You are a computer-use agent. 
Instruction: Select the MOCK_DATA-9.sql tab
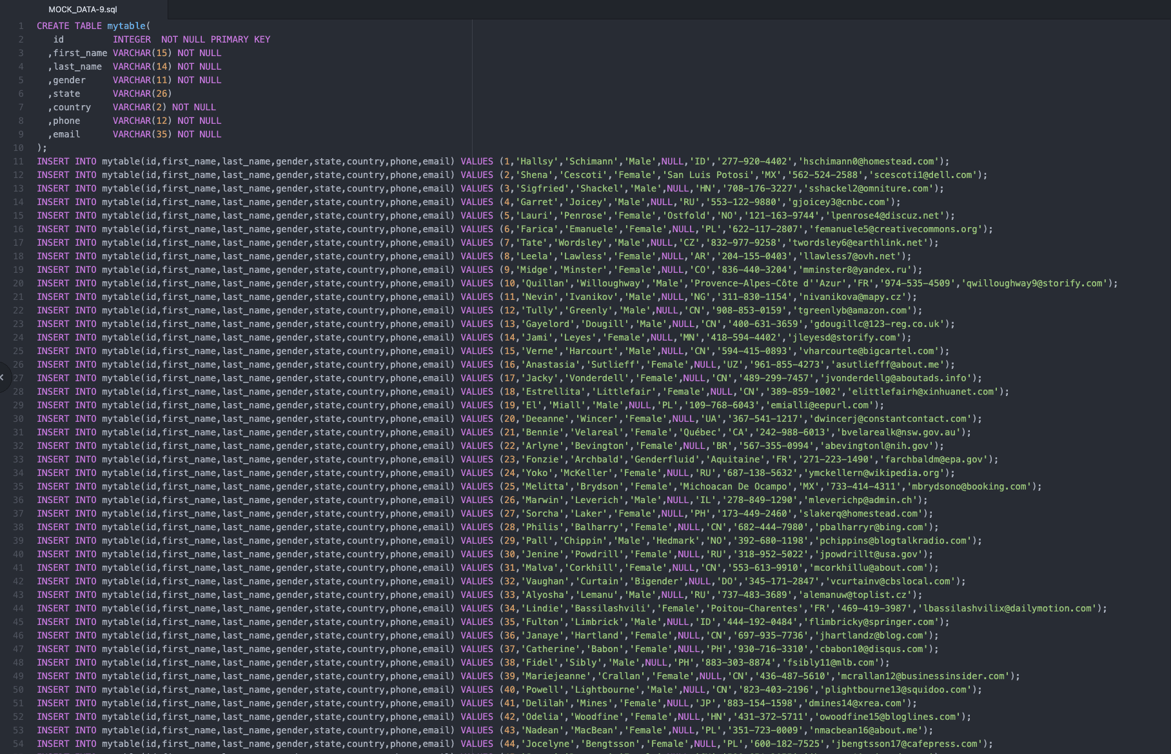83,9
